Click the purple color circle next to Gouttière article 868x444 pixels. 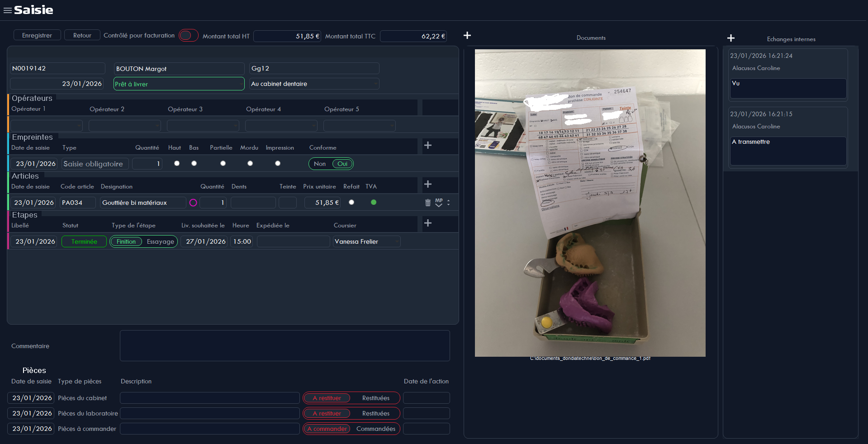[x=193, y=203]
